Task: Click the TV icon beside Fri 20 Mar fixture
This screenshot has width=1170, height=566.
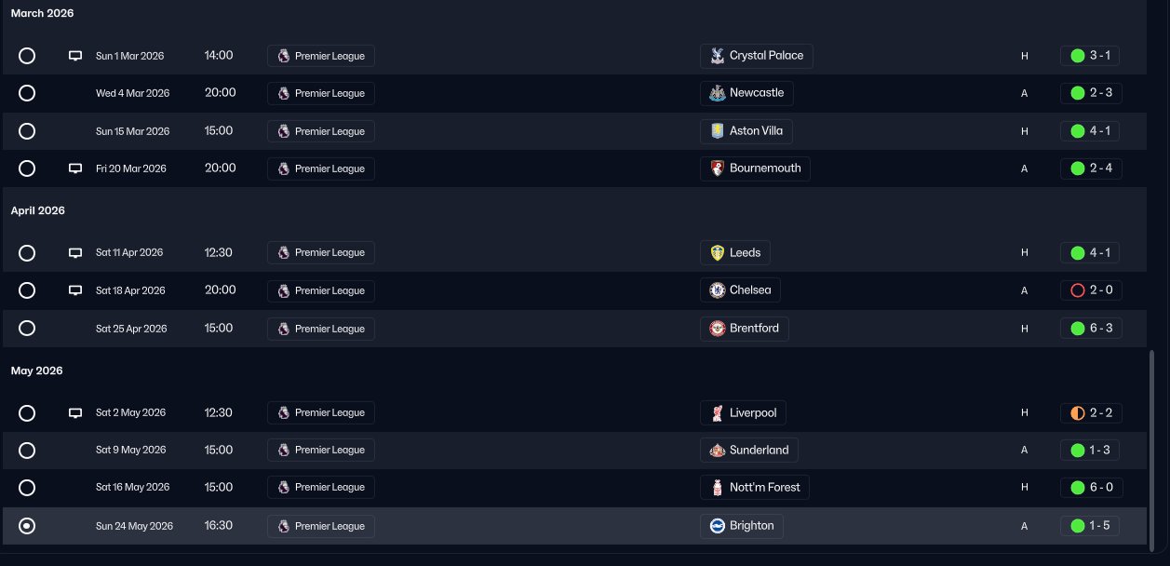Action: 75,168
